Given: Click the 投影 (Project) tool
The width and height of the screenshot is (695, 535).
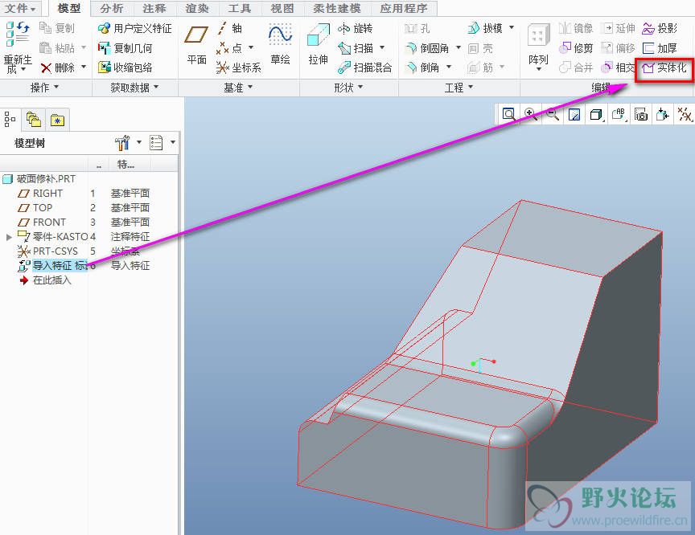Looking at the screenshot, I should click(660, 28).
